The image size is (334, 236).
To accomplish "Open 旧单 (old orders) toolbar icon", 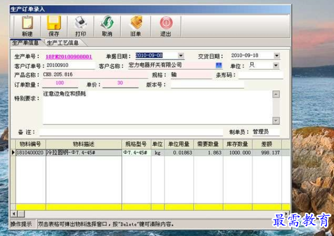I will click(x=136, y=22).
